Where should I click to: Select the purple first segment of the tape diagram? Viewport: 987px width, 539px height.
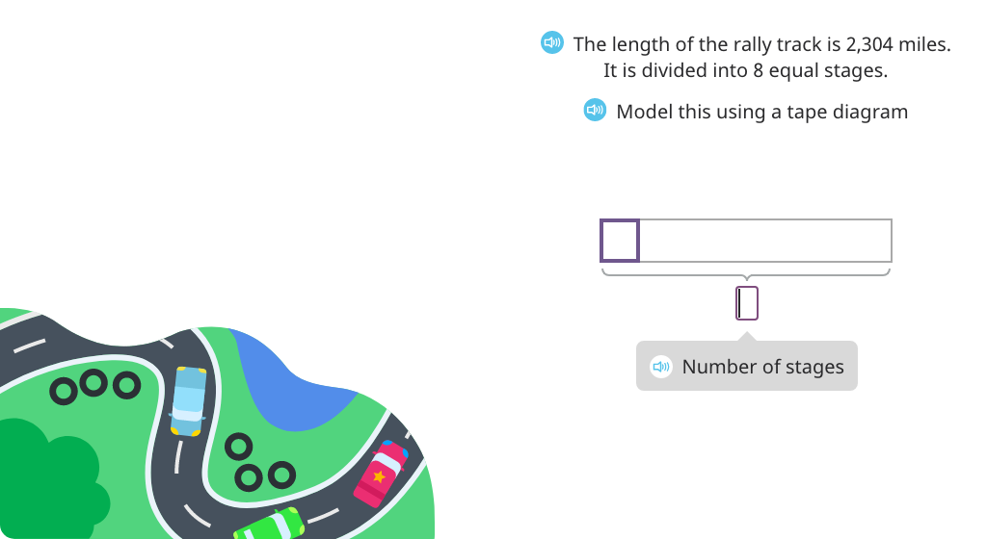click(x=620, y=241)
